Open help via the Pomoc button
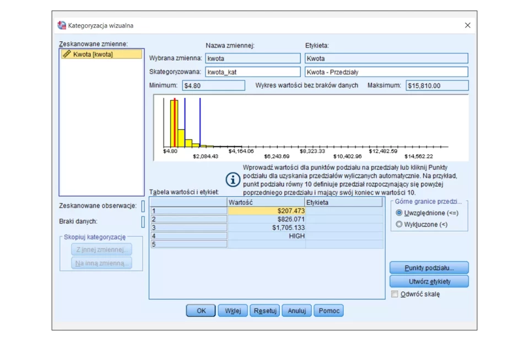529x341 pixels. pos(329,311)
